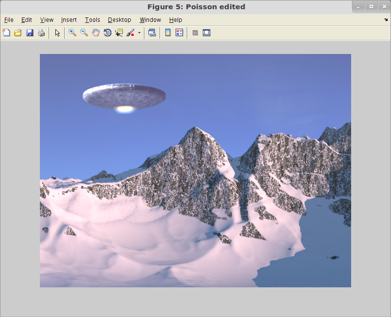Close the Figure 5 window
Image resolution: width=391 pixels, height=317 pixels.
pos(384,6)
